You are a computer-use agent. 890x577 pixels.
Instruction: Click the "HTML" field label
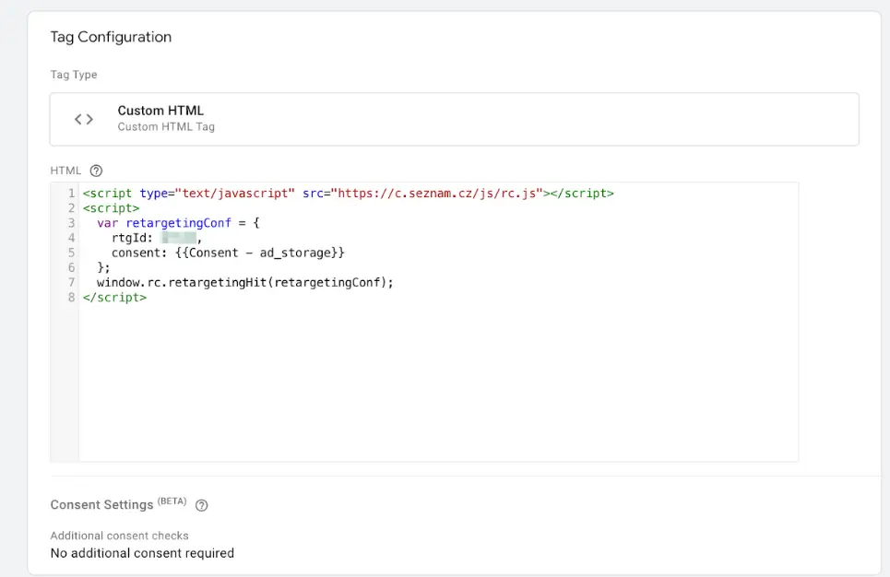coord(65,171)
